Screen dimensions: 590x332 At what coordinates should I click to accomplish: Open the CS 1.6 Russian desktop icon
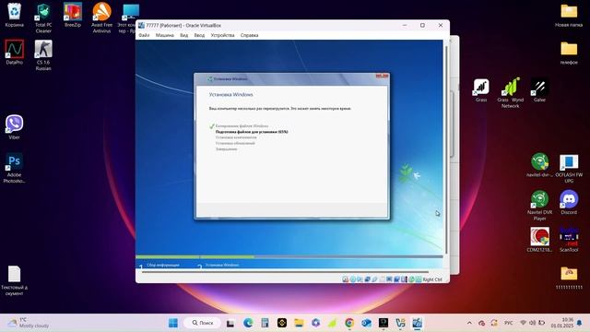[x=43, y=55]
